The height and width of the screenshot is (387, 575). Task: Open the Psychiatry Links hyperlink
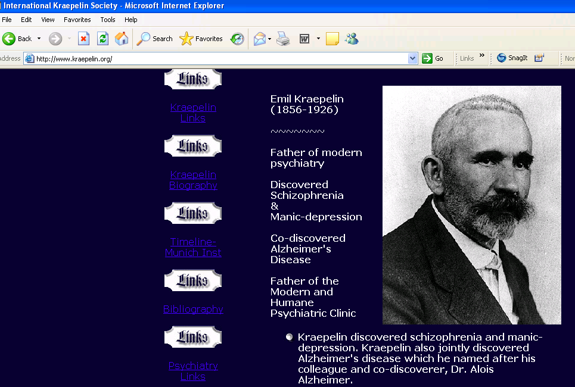point(193,371)
